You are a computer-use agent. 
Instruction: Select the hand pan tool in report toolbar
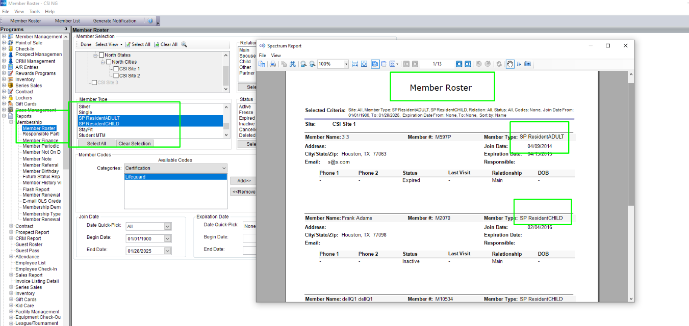pyautogui.click(x=510, y=64)
